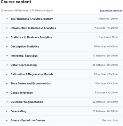Click the Data Preprocessing chevron icon
The width and height of the screenshot is (123, 126).
(x=7, y=65)
